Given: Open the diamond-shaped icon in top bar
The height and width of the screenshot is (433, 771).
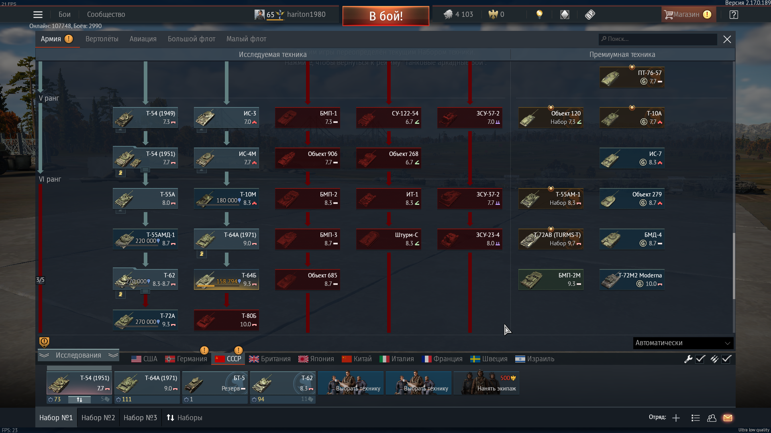Looking at the screenshot, I should click(565, 15).
